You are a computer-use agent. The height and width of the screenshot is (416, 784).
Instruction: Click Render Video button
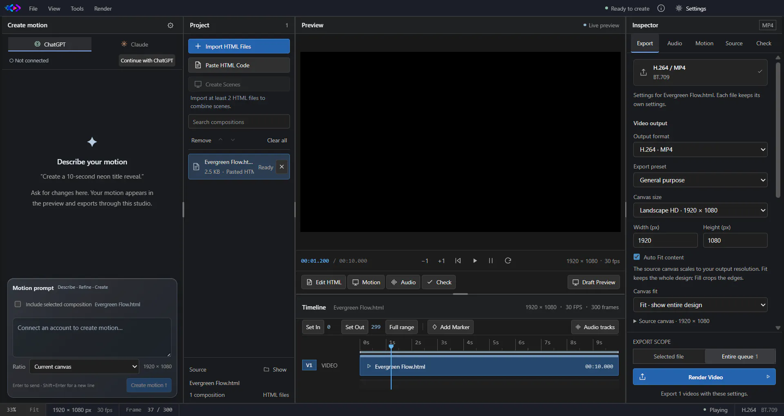[x=704, y=377]
